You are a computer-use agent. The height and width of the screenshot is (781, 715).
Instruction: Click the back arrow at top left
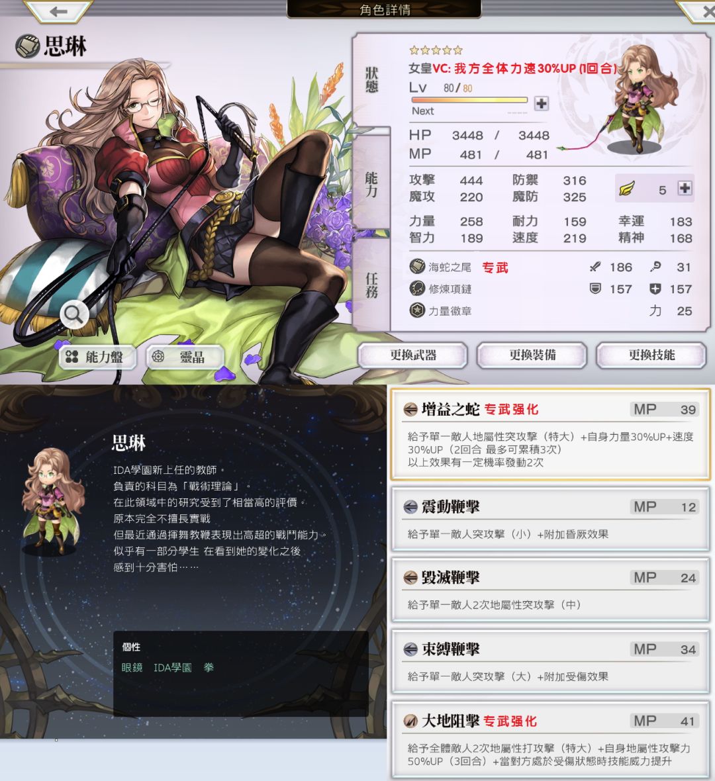[58, 11]
